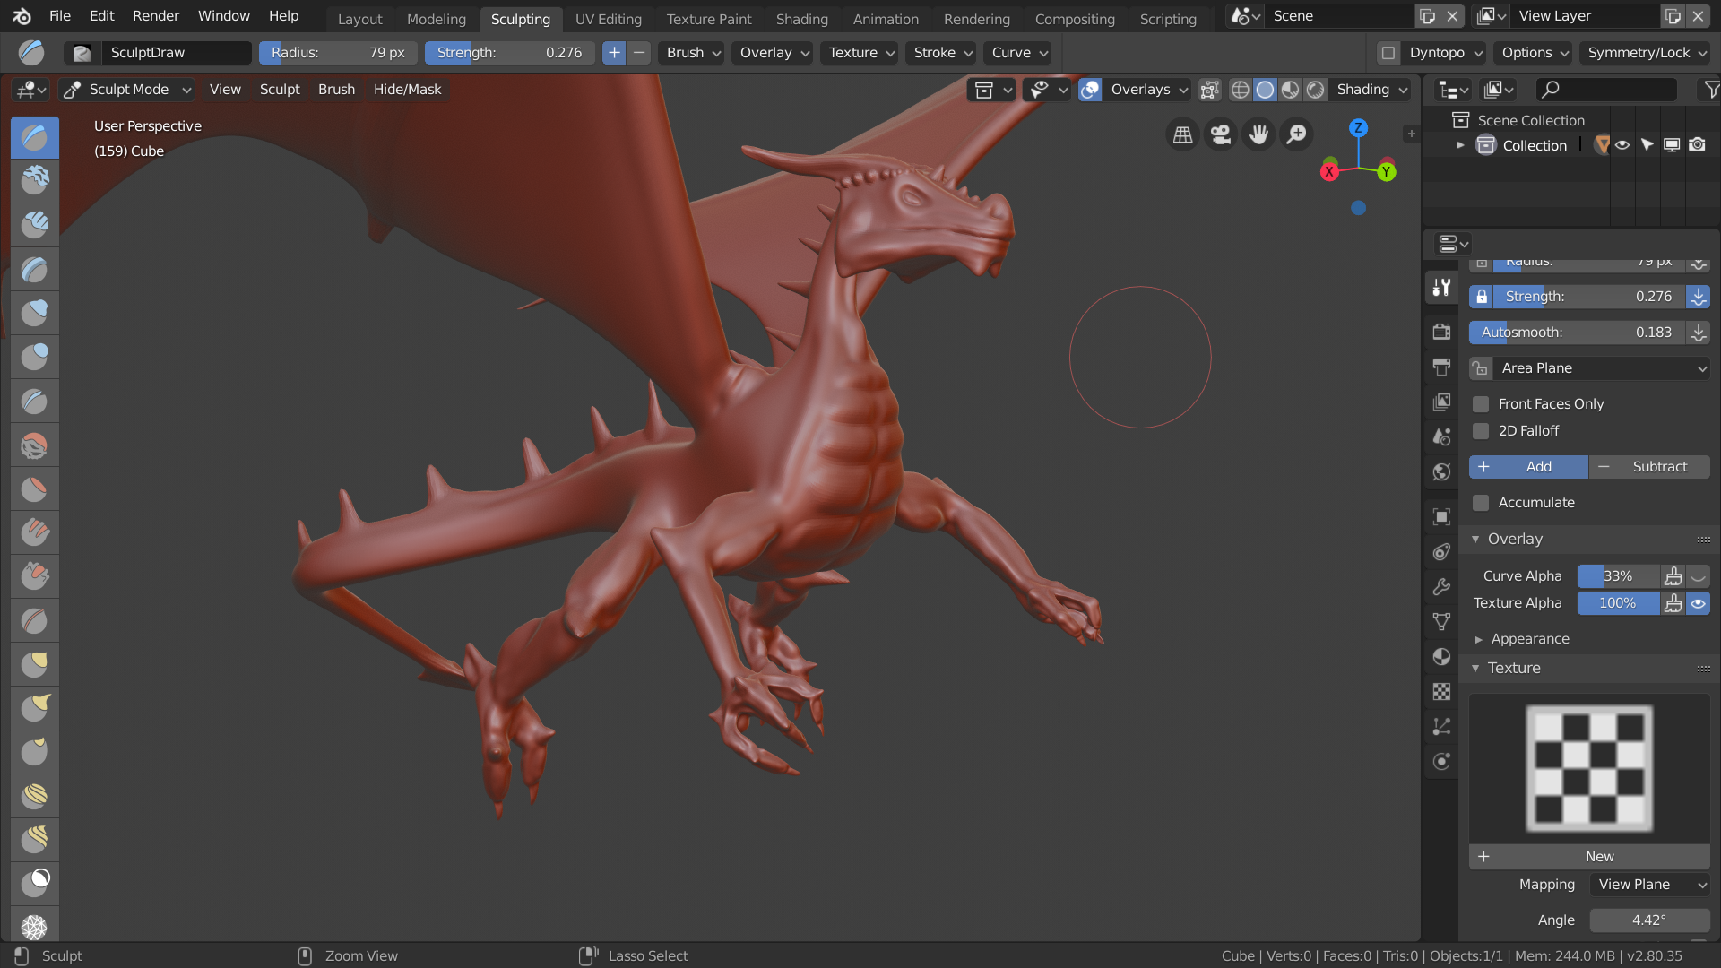The image size is (1721, 968).
Task: Switch to the Shading workspace tab
Action: 802,19
